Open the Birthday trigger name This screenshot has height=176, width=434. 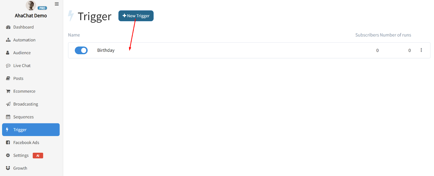pos(106,50)
